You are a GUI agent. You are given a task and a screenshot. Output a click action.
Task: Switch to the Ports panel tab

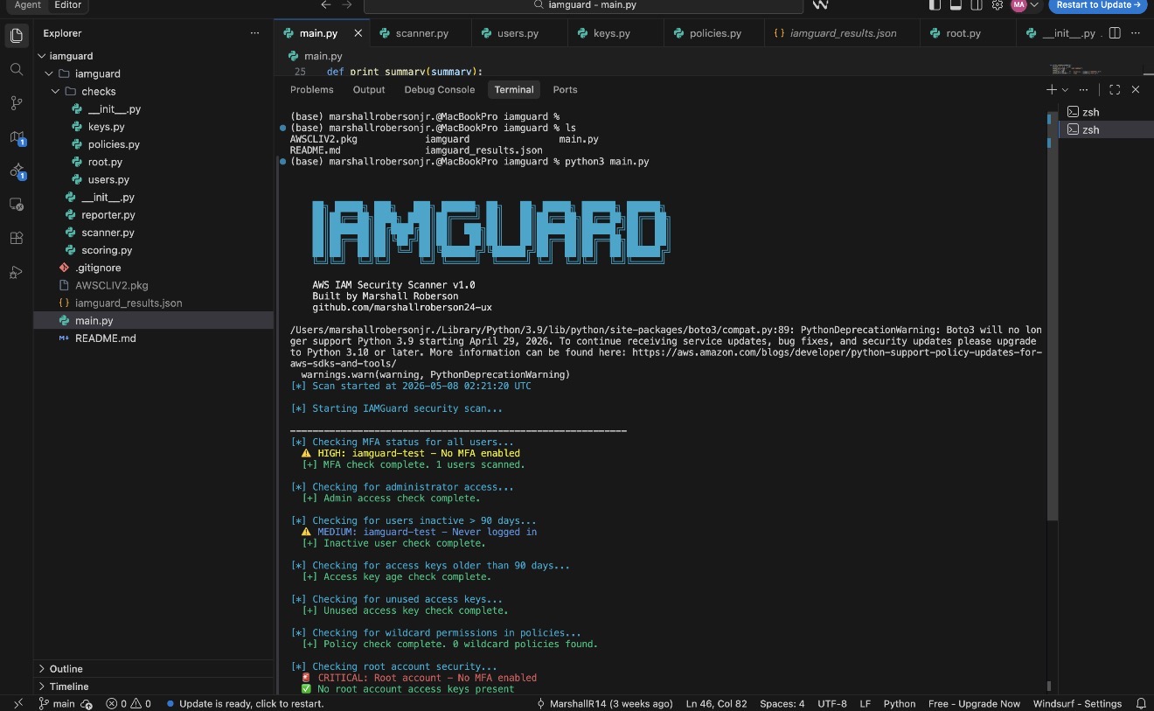(565, 89)
